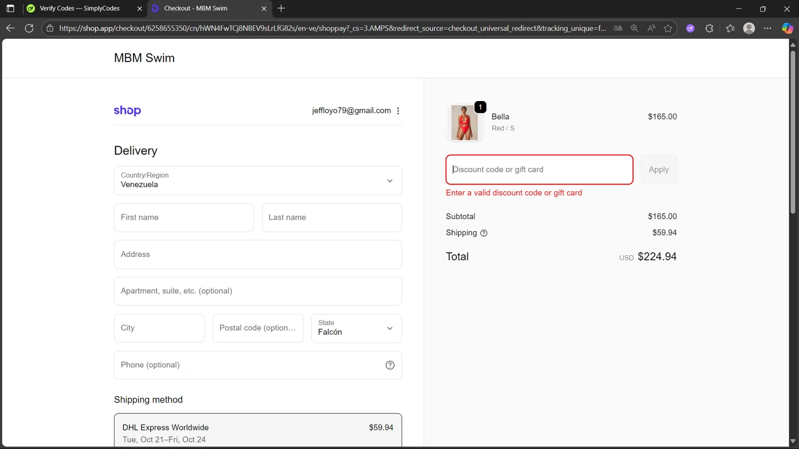
Task: Open the purple extension icon
Action: click(690, 28)
